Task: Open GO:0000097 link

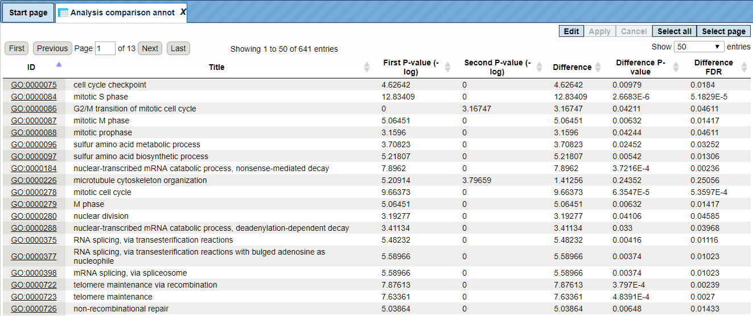Action: (34, 156)
